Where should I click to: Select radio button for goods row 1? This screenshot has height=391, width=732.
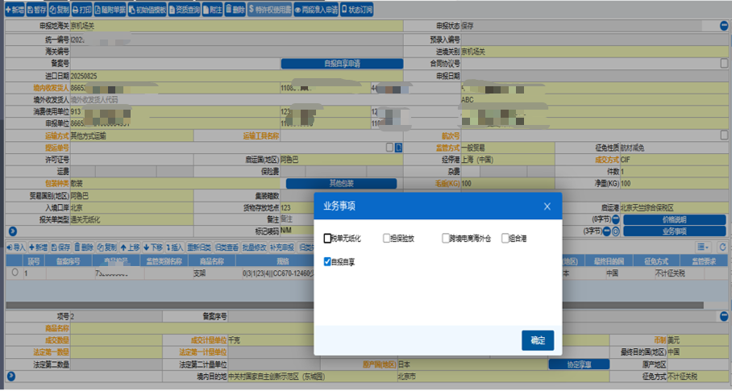15,273
